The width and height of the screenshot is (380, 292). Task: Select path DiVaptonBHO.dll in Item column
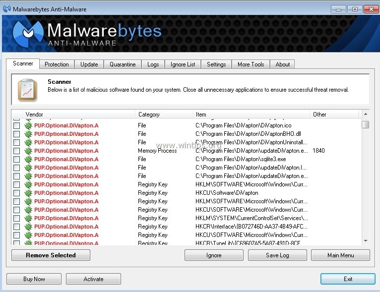click(x=248, y=134)
